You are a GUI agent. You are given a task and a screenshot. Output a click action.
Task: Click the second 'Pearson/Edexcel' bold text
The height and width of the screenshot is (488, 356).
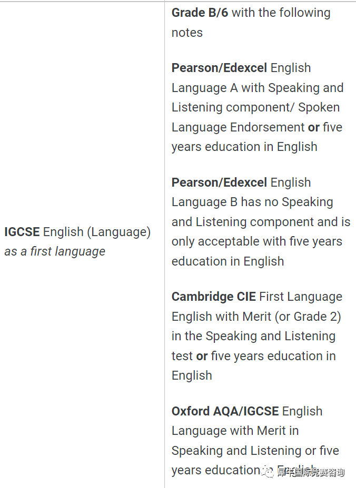pos(220,182)
